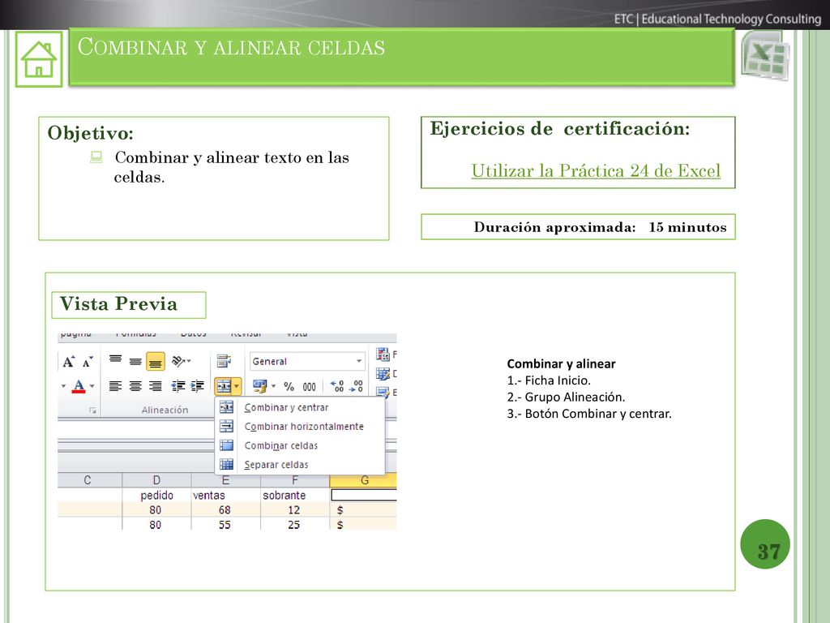Screen dimensions: 830x623
Task: Click the $ cell beside 12
Action: coord(363,509)
